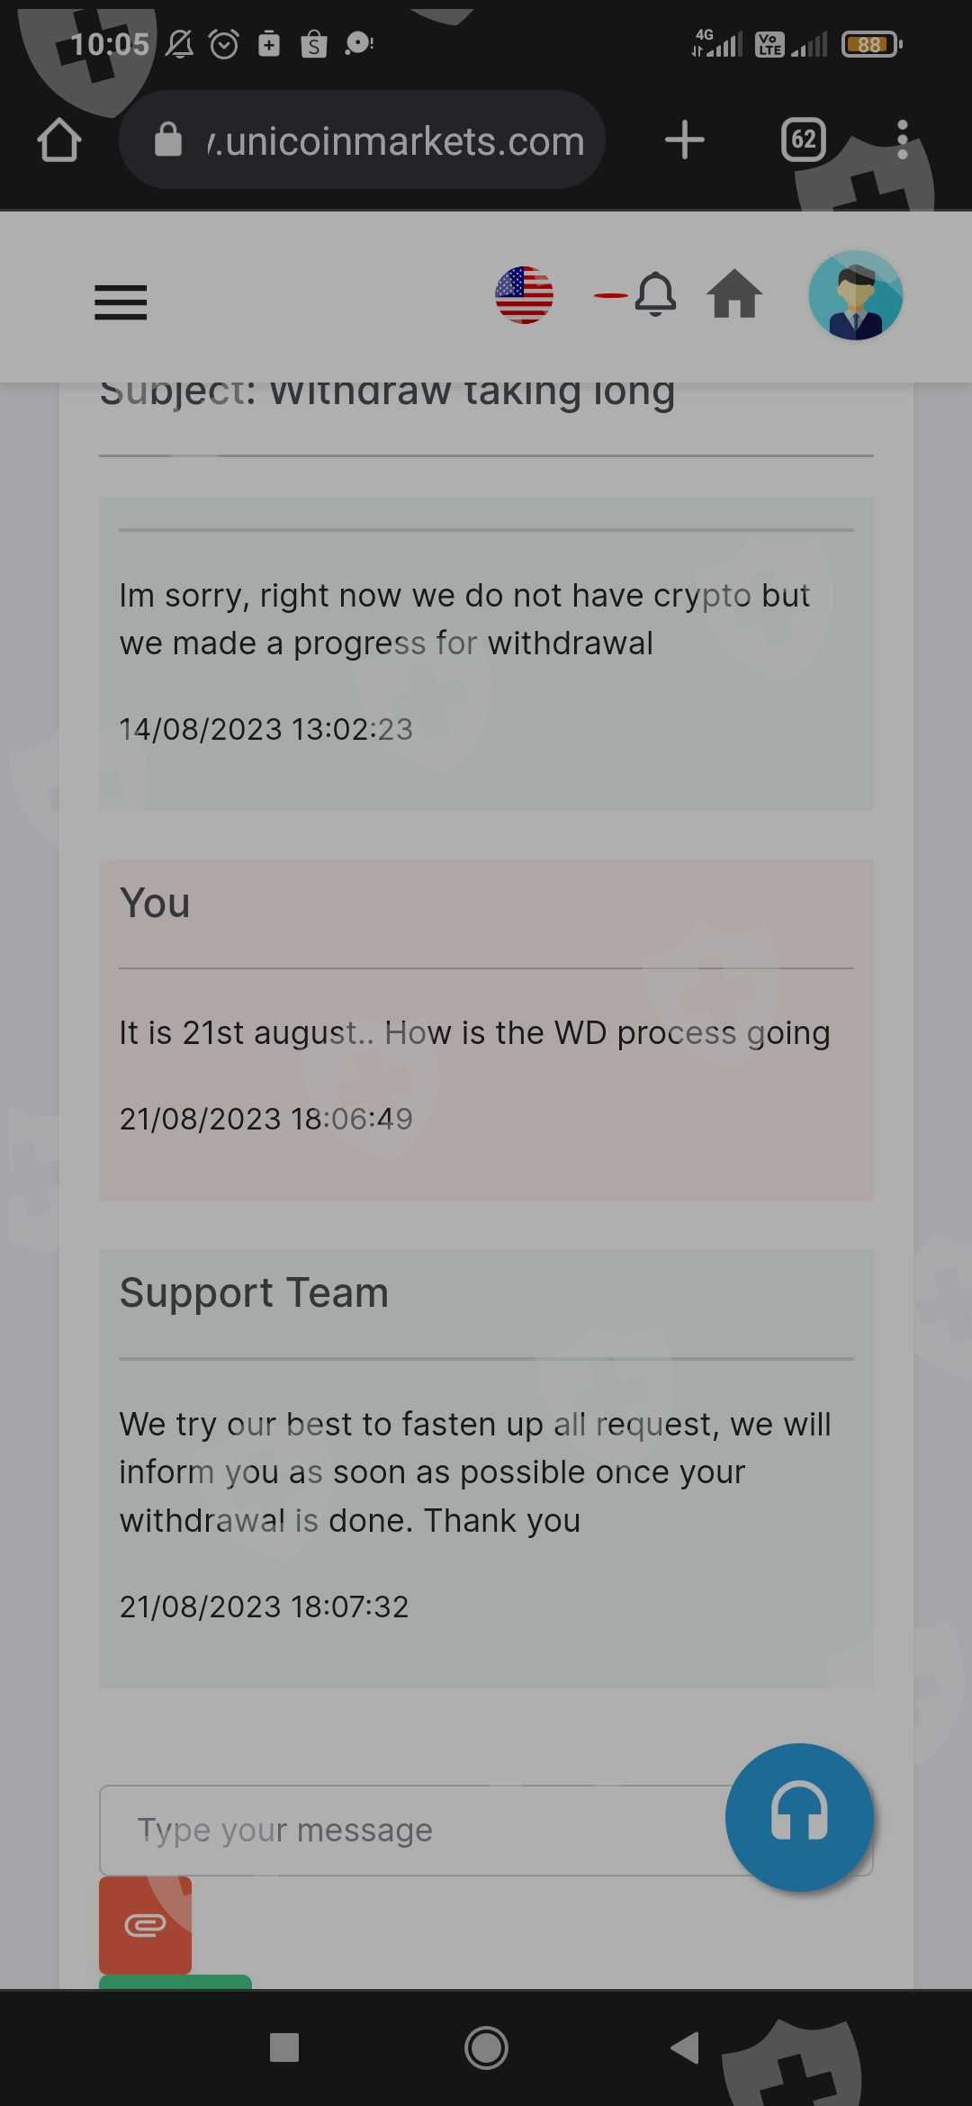Click the red paperclip attachment button
This screenshot has width=972, height=2106.
coord(145,1924)
